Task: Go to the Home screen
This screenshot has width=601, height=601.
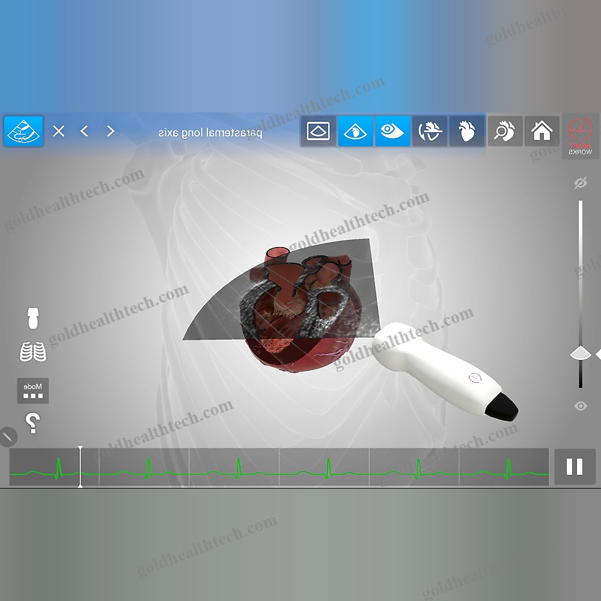Action: (542, 131)
